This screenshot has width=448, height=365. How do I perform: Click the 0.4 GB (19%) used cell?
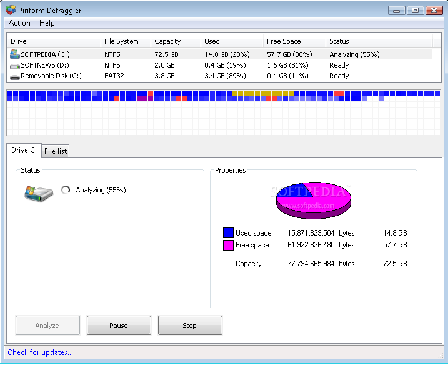[x=225, y=65]
